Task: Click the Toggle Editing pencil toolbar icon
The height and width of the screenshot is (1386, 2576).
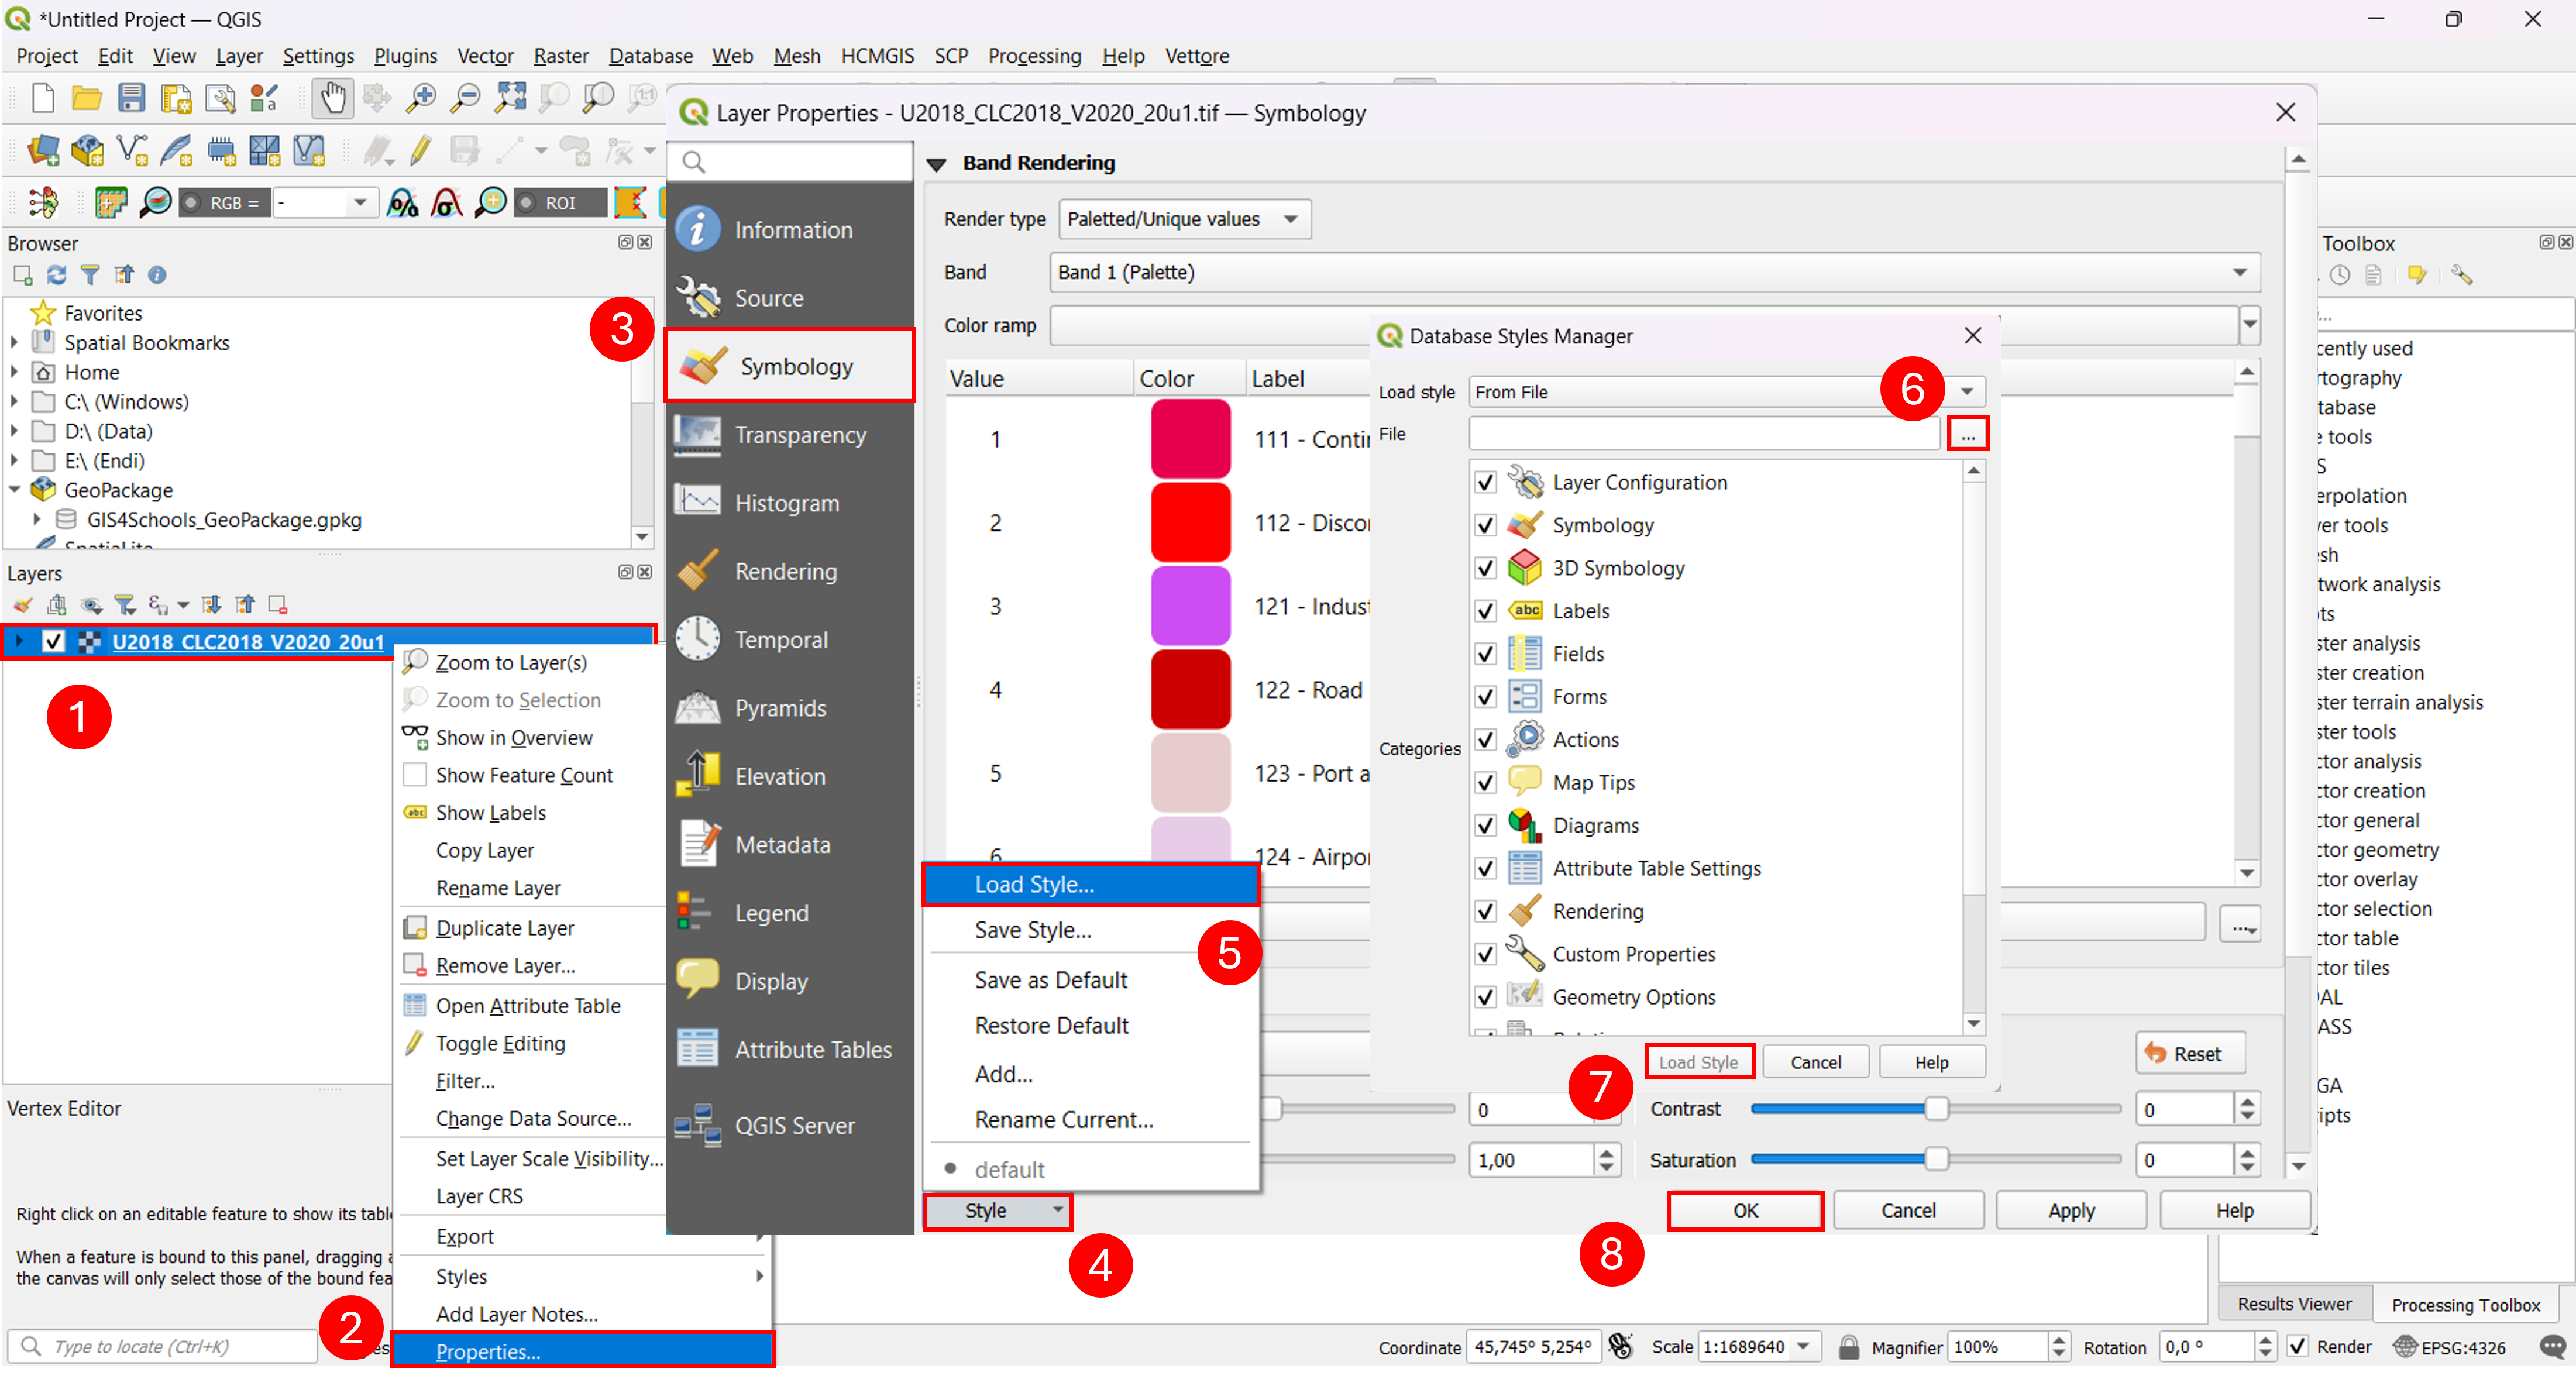Action: click(x=421, y=151)
